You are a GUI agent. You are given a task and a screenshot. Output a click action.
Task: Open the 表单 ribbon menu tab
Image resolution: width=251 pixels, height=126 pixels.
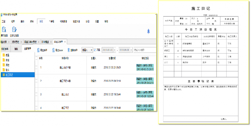(41, 22)
